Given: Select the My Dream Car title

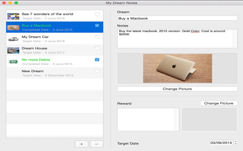Looking at the screenshot, I should [35, 37].
